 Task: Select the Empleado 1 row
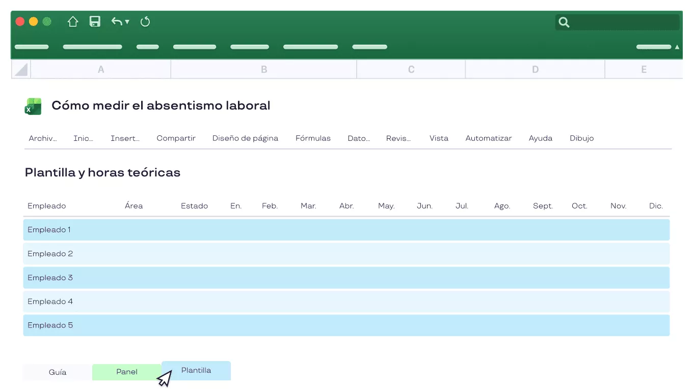pos(346,230)
